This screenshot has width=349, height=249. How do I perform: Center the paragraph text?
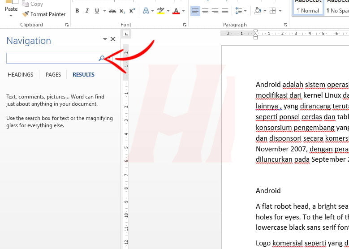point(205,11)
